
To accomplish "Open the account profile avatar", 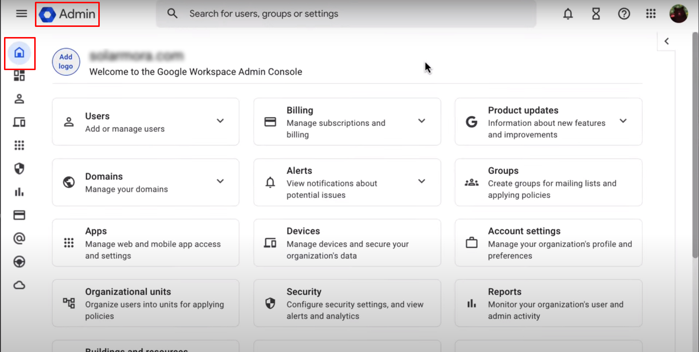I will click(x=679, y=14).
